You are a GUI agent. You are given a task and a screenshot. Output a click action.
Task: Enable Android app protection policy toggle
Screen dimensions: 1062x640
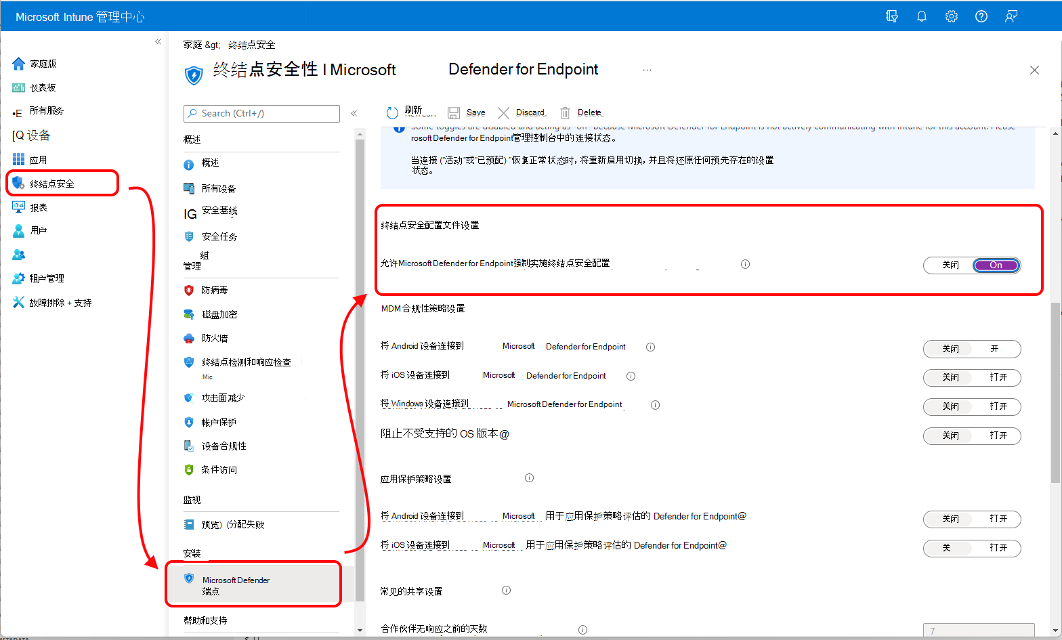998,519
